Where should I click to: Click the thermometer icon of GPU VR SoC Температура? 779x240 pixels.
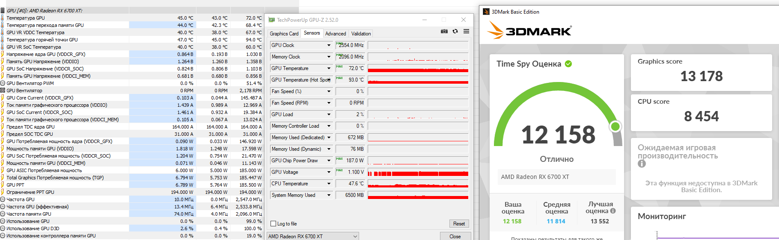click(x=3, y=47)
